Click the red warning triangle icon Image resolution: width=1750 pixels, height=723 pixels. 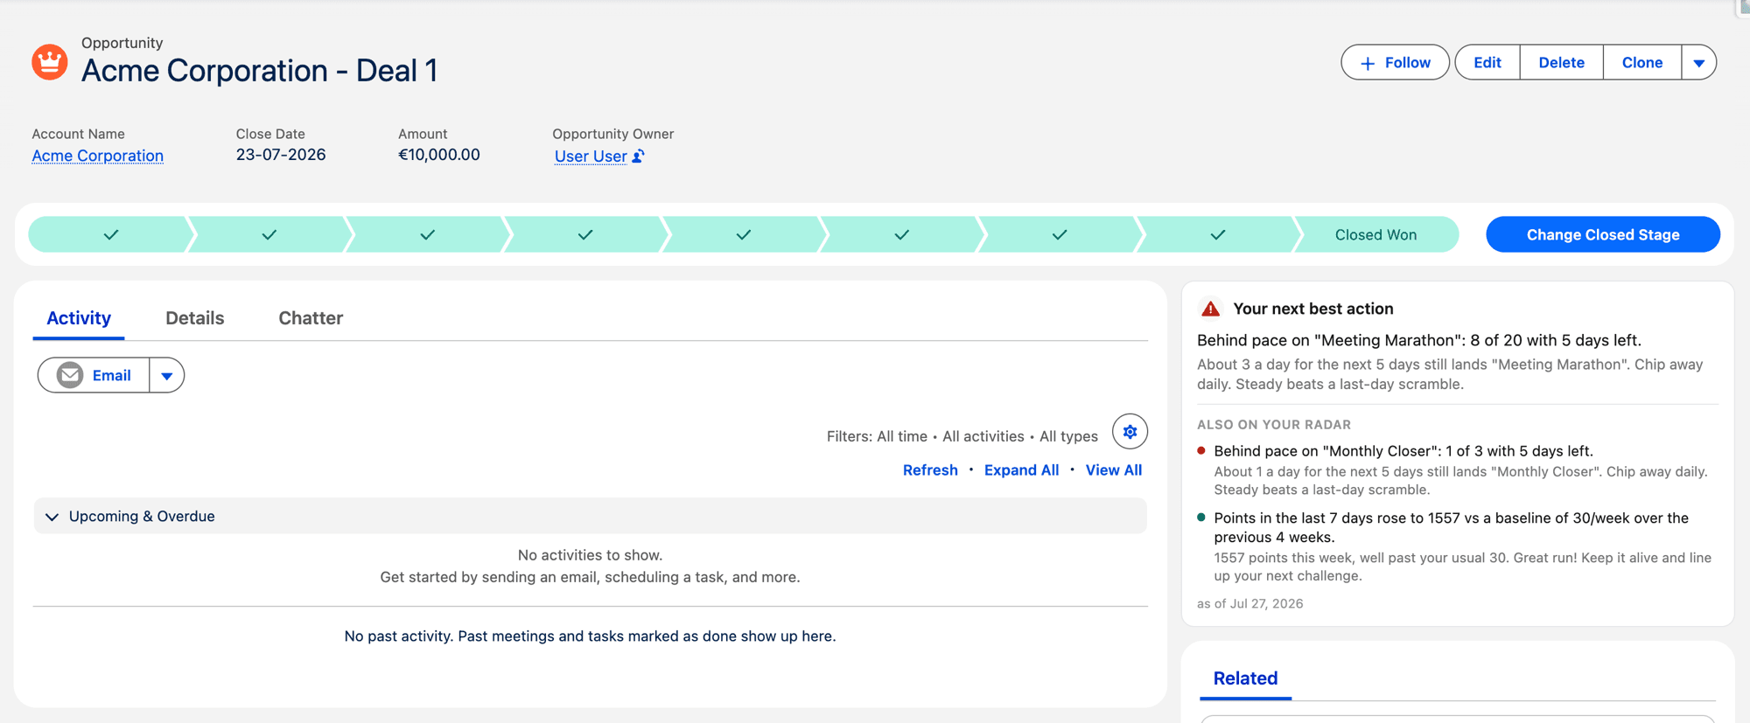tap(1211, 309)
